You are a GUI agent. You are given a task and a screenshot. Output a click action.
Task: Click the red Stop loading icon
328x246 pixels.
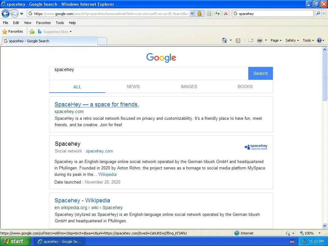coord(226,14)
